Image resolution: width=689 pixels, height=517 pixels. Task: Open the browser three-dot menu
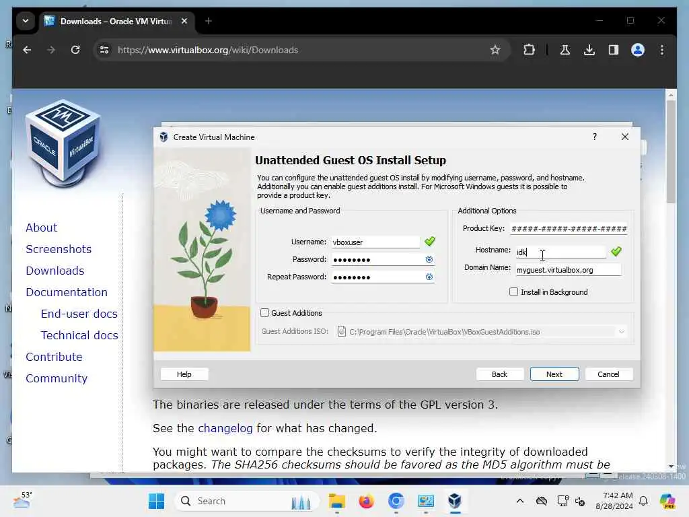point(662,50)
